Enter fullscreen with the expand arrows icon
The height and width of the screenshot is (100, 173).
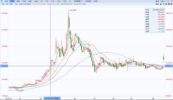[x=168, y=1]
